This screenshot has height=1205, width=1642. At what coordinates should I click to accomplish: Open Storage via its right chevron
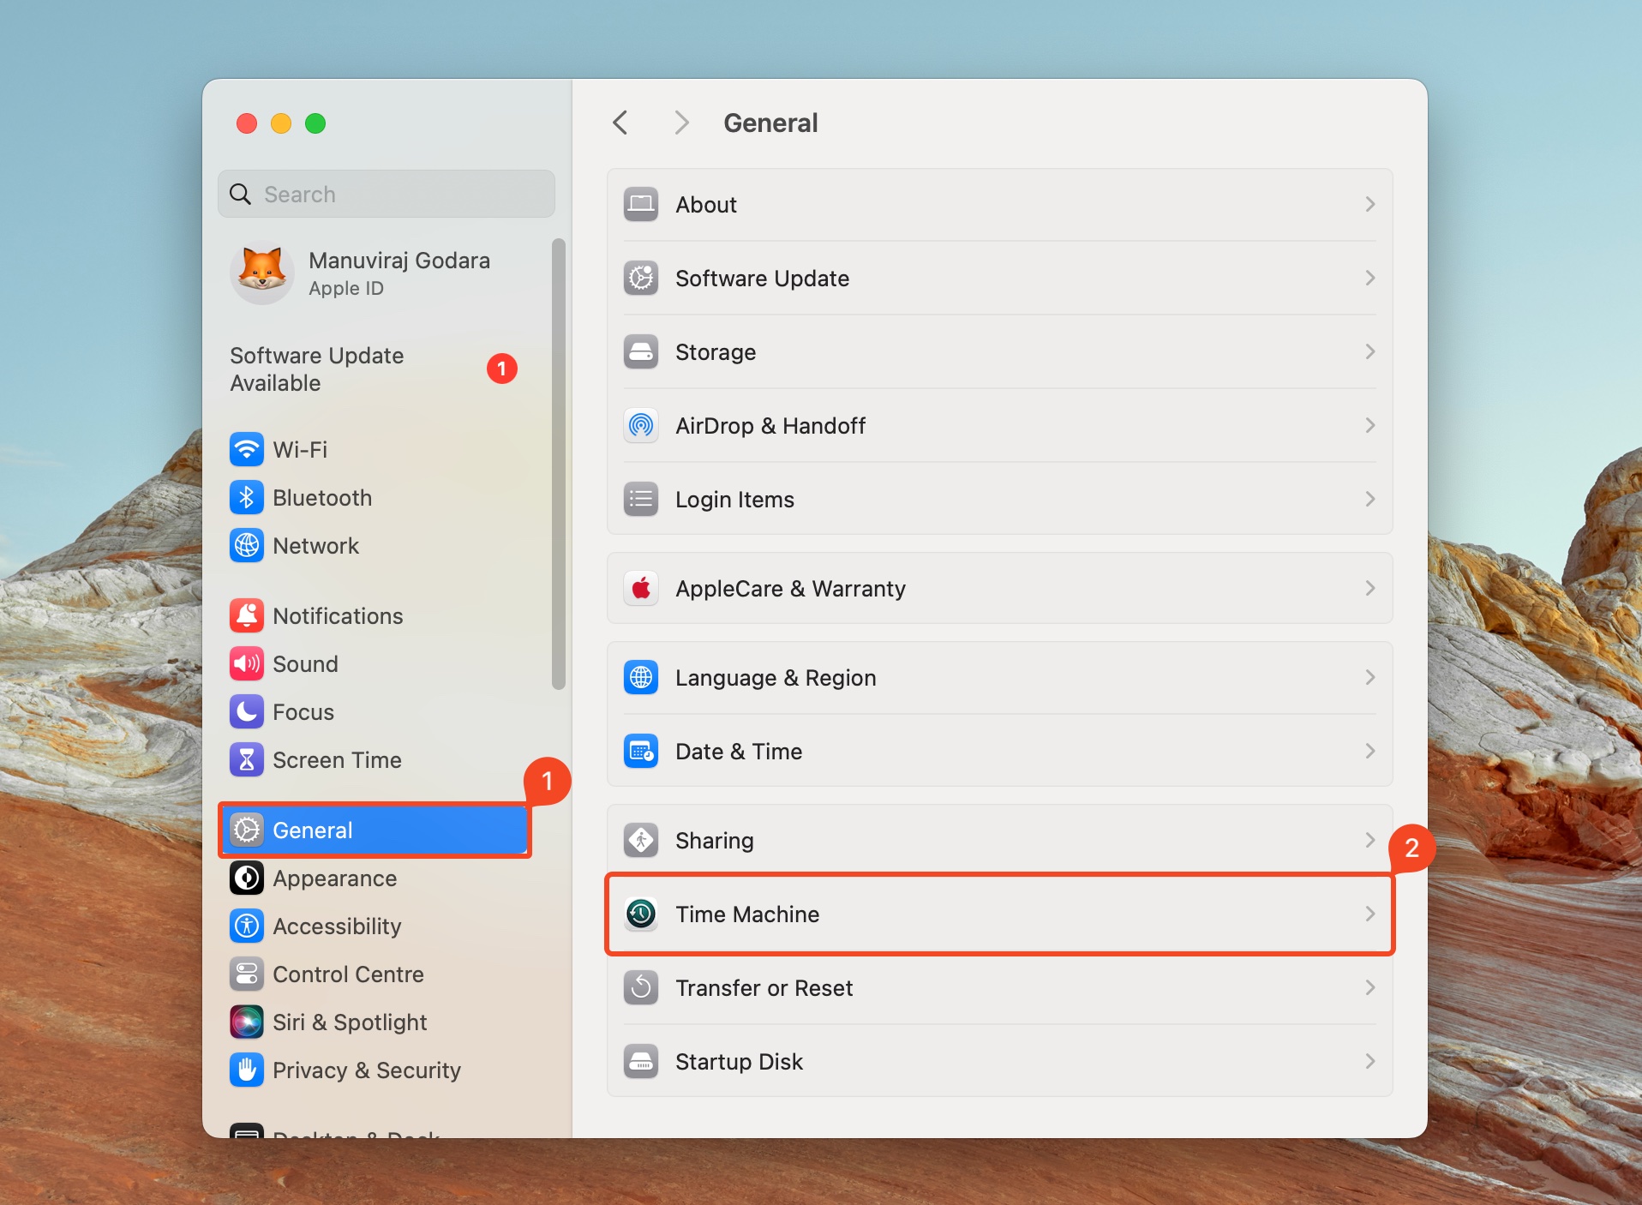[x=1369, y=351]
